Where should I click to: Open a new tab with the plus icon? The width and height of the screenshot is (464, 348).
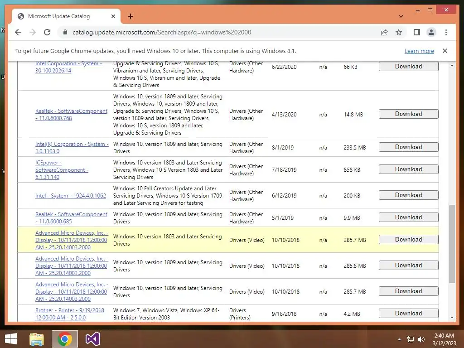(130, 16)
